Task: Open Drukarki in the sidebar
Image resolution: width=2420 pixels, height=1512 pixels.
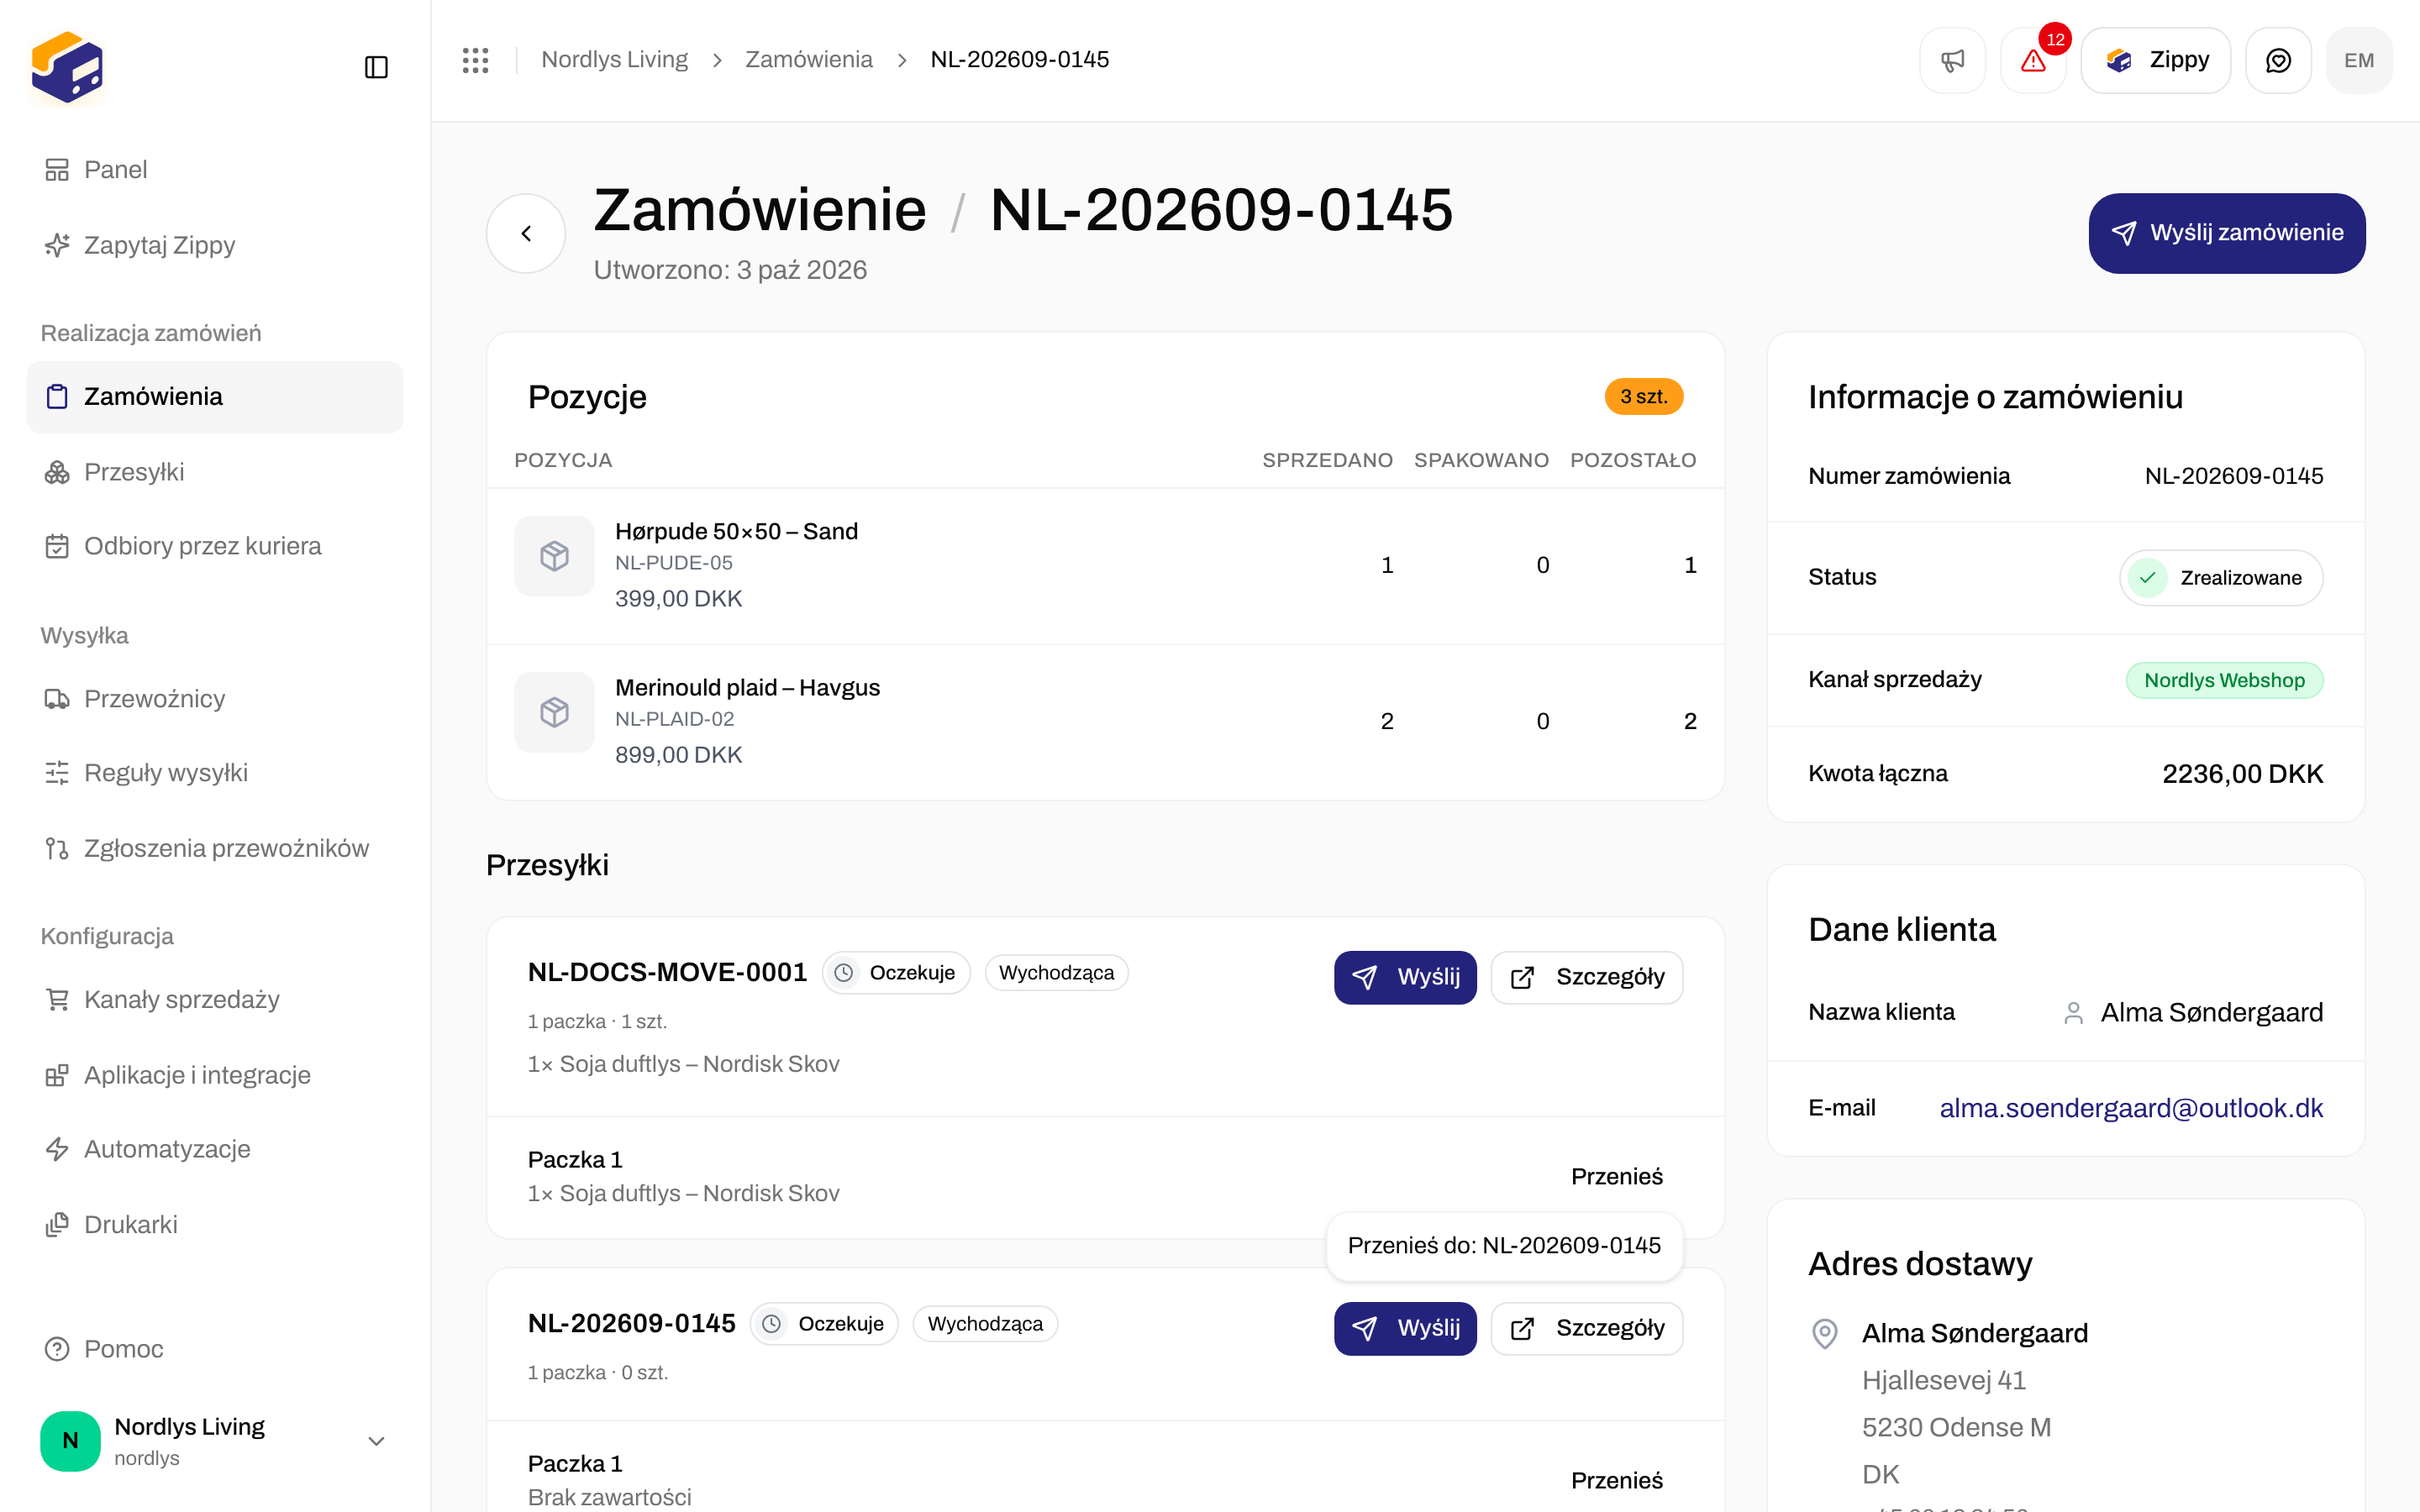Action: [215, 1225]
